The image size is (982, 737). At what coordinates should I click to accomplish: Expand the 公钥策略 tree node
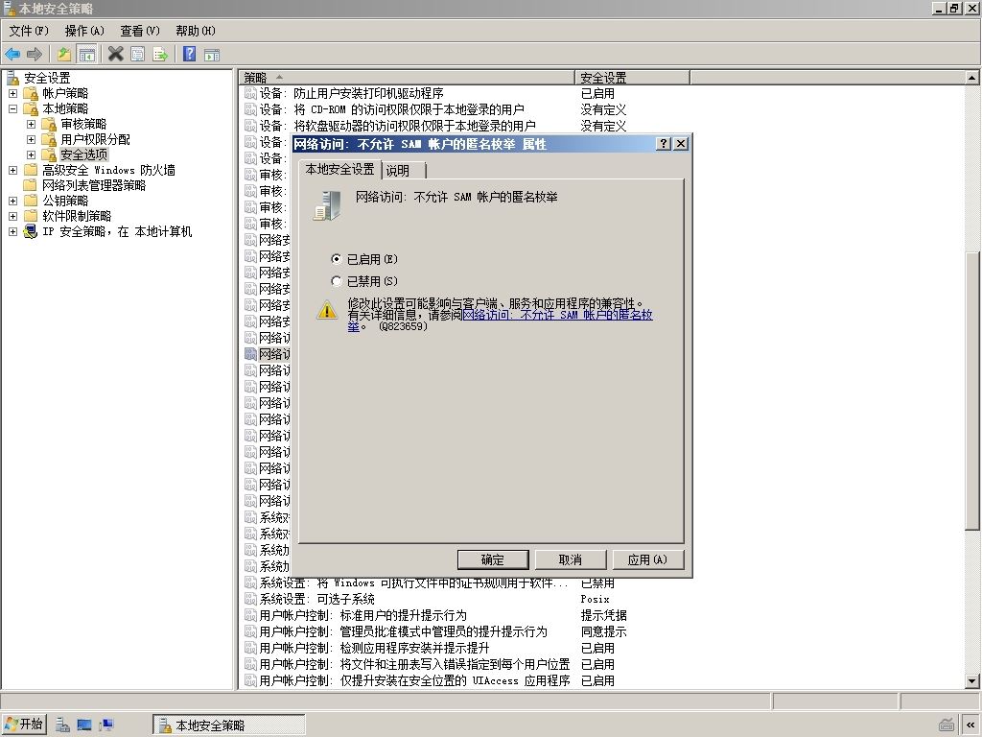click(12, 201)
